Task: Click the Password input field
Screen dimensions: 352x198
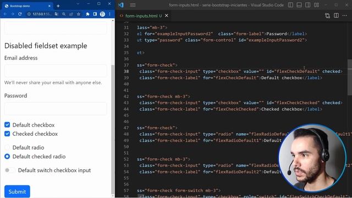Action: [56, 109]
